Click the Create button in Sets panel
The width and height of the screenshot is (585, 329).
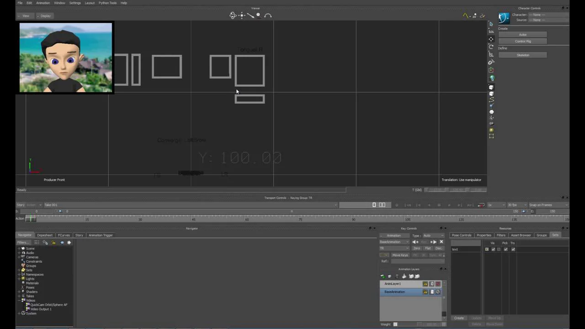(459, 318)
